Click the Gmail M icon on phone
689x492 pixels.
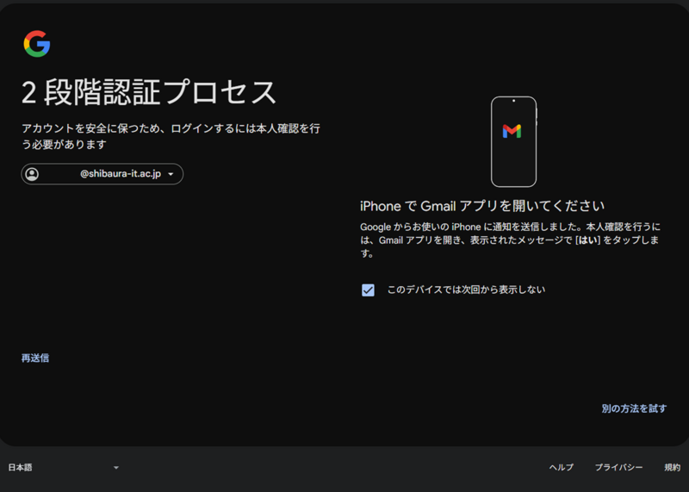click(512, 131)
